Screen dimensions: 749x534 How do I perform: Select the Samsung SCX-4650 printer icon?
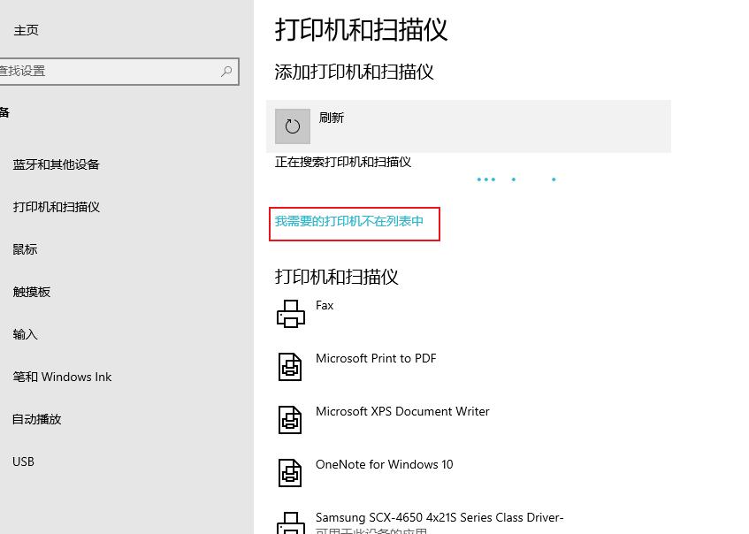pos(291,522)
